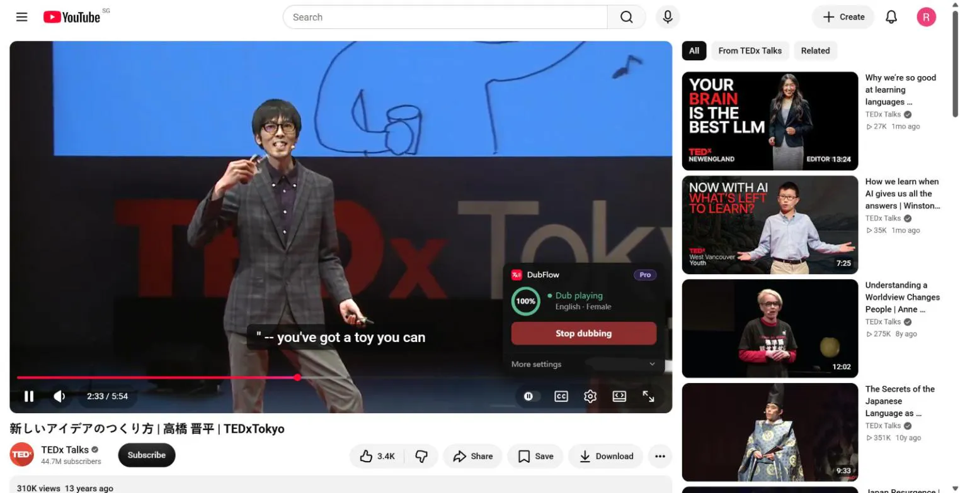Screen dimensions: 960x493
Task: Go to YouTube home via logo
Action: point(72,17)
